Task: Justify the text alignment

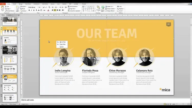Action: pyautogui.click(x=60, y=10)
